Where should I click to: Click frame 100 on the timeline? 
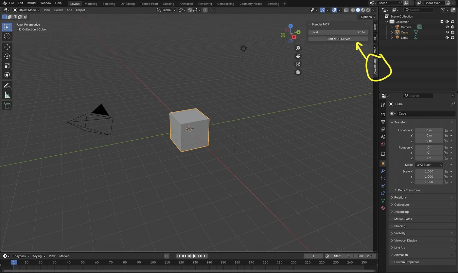pos(153,263)
